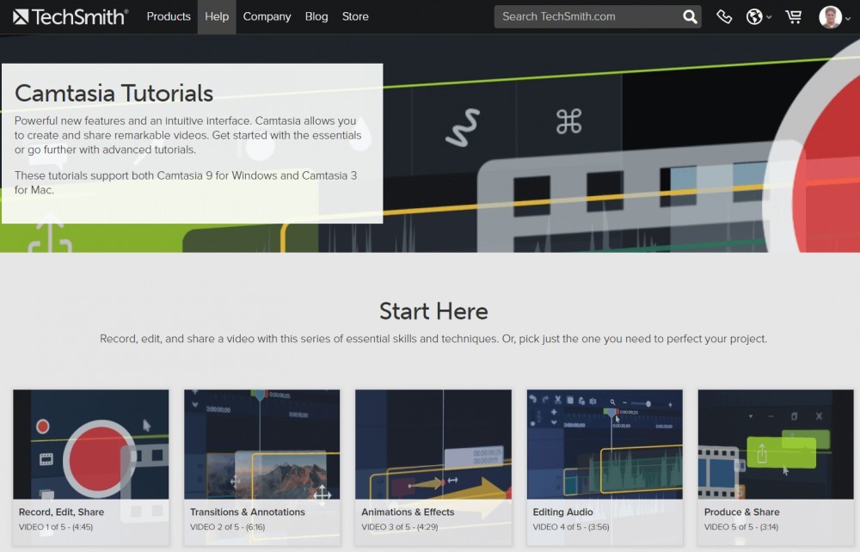Click text 'VIDEO 1 of 5 - (4:45)'

click(56, 527)
